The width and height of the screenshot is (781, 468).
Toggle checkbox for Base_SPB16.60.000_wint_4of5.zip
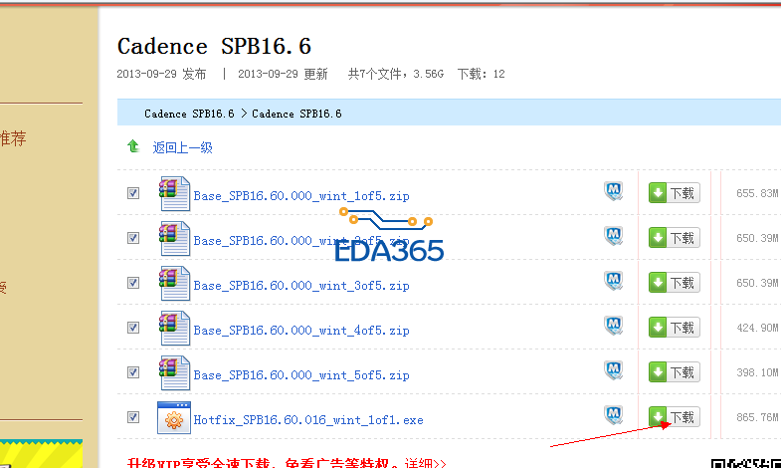[133, 328]
